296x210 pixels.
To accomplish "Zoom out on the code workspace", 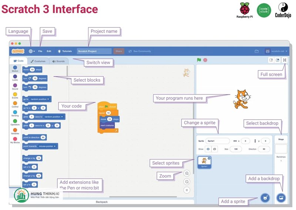I will pos(187,181).
